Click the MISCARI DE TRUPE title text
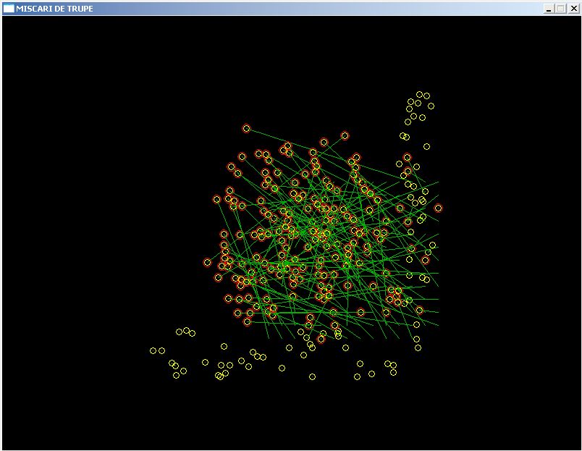Screen dimensions: 582x451 (54, 9)
